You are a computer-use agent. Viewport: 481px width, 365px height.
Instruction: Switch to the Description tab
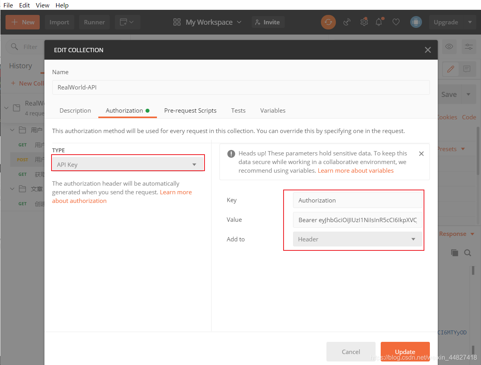(x=75, y=111)
